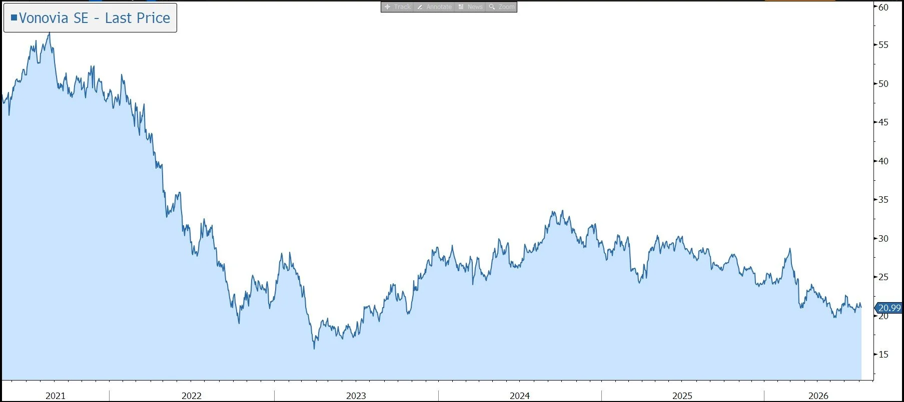Click the 15 price axis label
The width and height of the screenshot is (904, 402).
(883, 355)
